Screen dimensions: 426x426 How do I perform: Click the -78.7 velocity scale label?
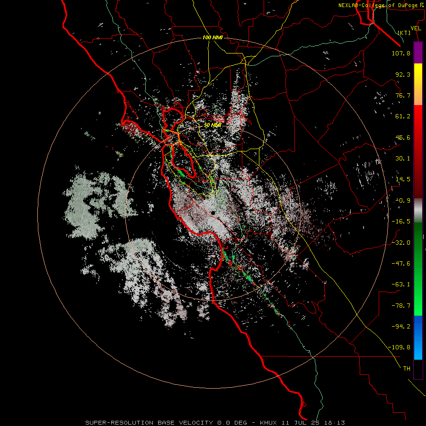coord(401,306)
